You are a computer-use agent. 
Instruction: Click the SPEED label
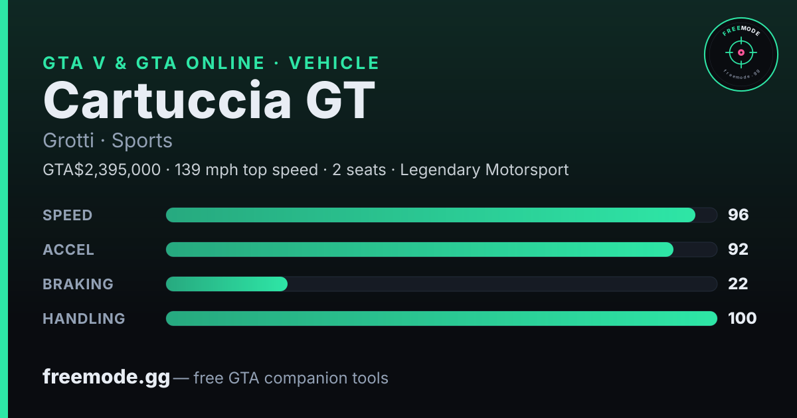click(x=68, y=215)
